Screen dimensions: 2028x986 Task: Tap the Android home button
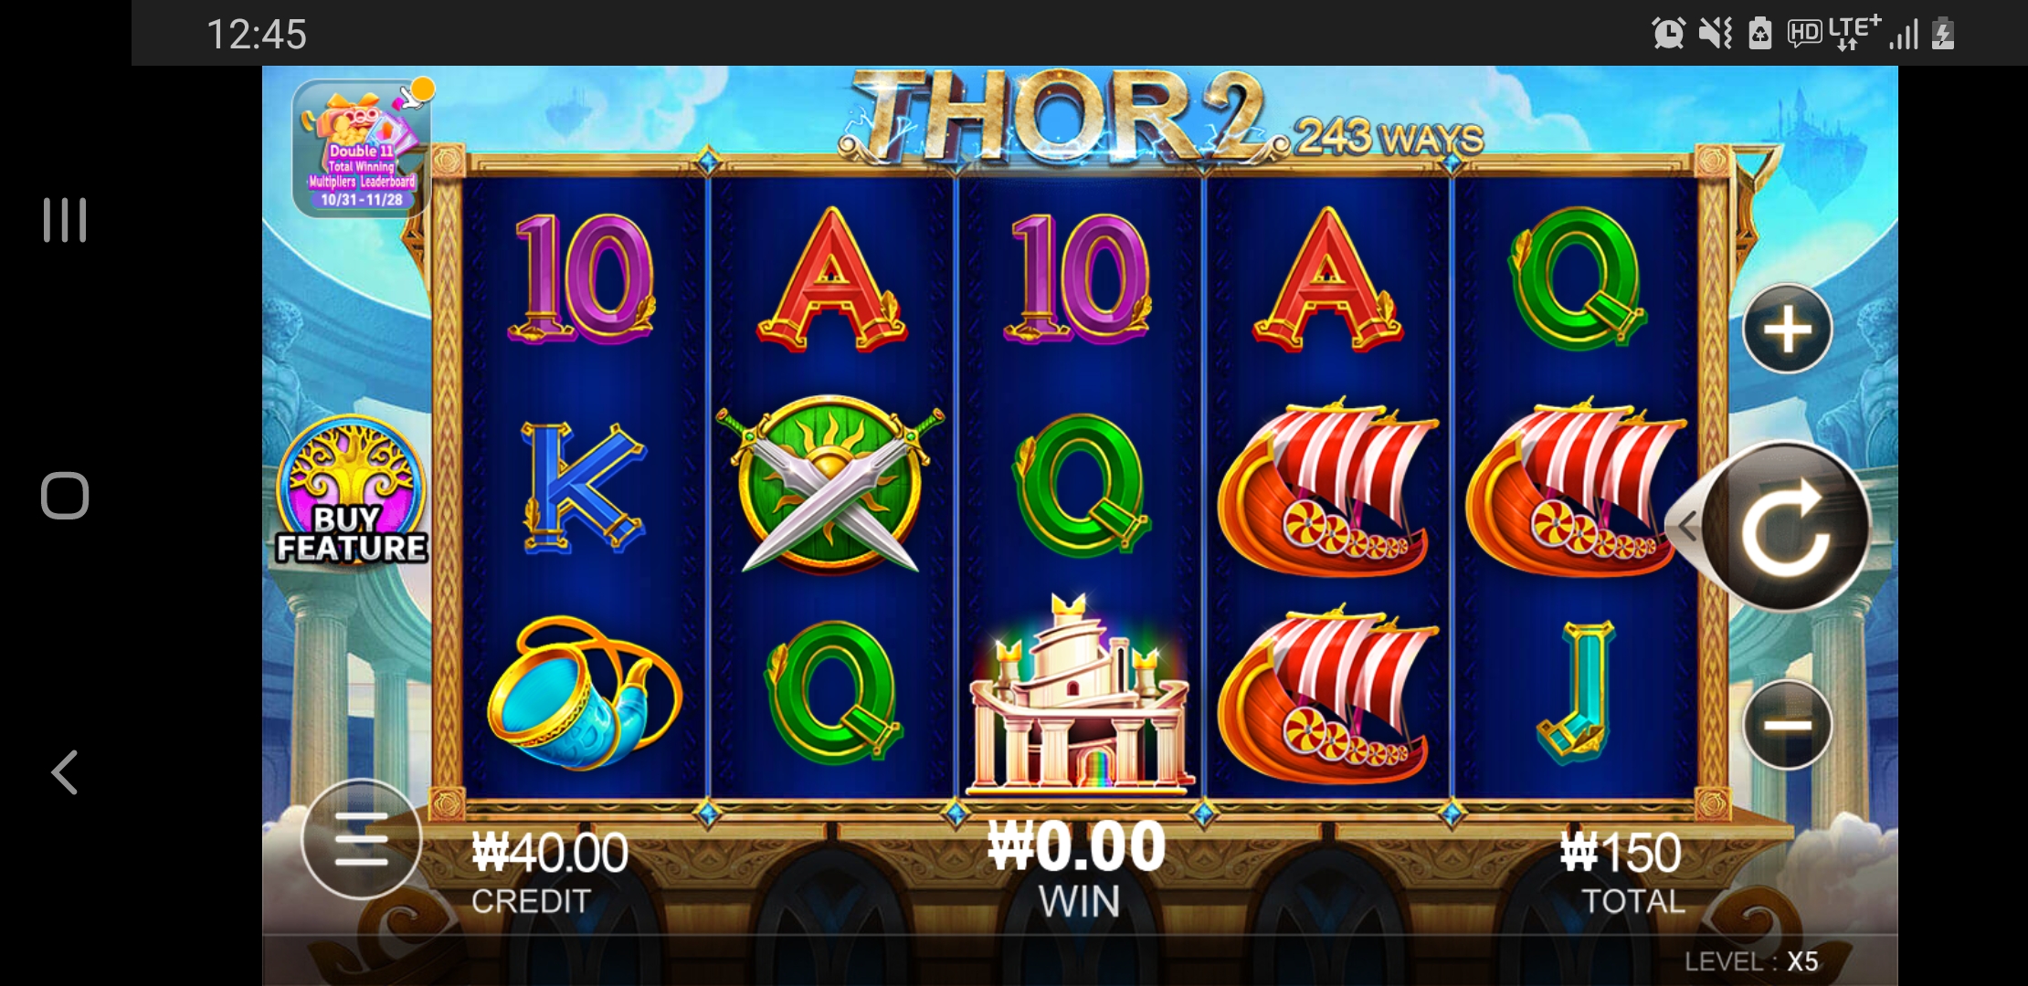(65, 496)
